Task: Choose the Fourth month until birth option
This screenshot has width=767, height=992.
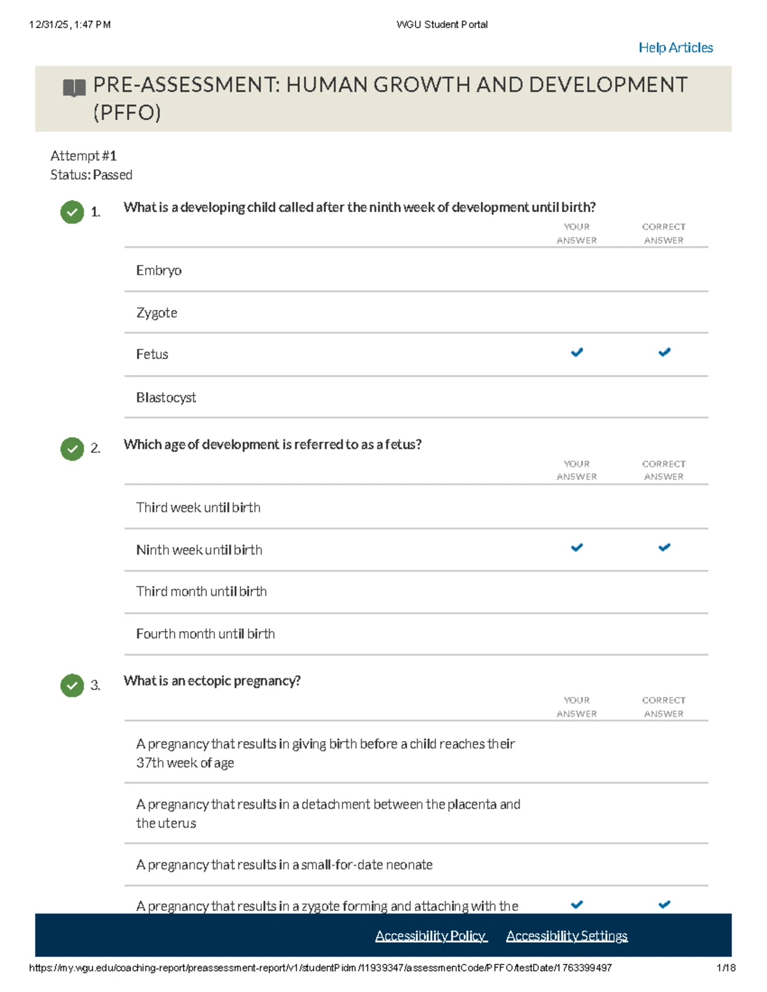Action: [205, 634]
